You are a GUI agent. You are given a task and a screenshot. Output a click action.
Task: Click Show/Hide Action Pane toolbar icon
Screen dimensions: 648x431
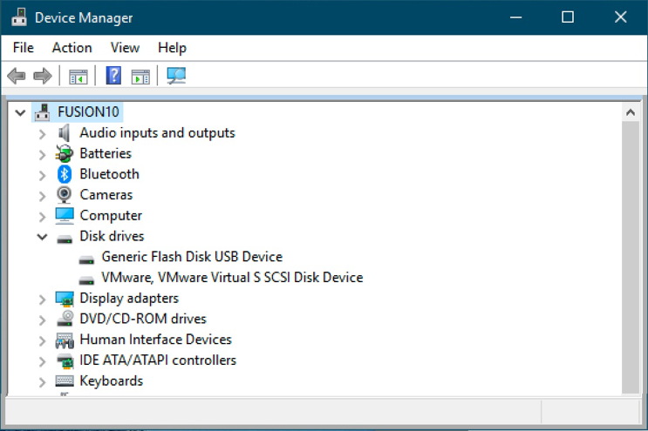140,77
